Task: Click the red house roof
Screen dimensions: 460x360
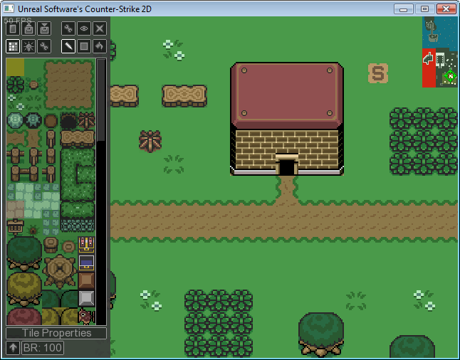Action: click(287, 95)
